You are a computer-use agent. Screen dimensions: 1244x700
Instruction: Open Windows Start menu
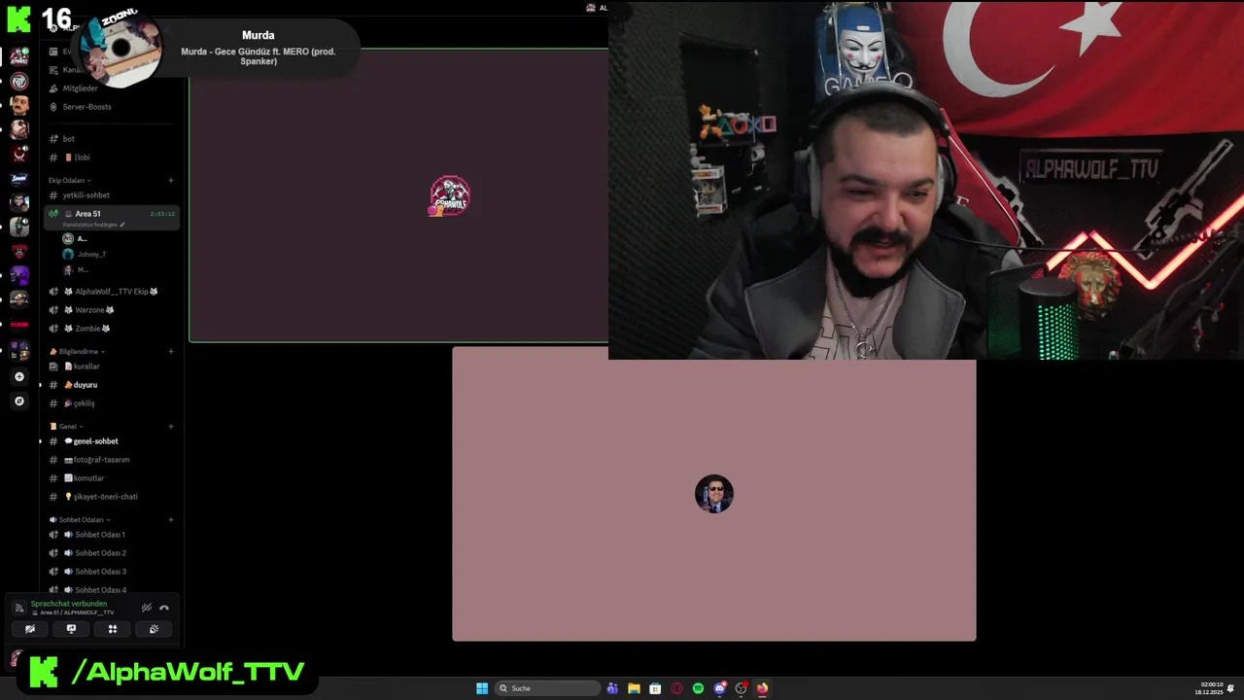tap(482, 688)
